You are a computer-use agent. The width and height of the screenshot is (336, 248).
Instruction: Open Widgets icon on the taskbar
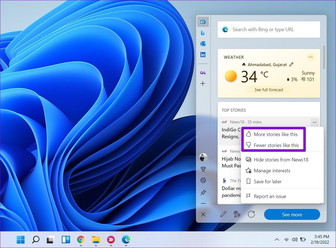pos(66,240)
